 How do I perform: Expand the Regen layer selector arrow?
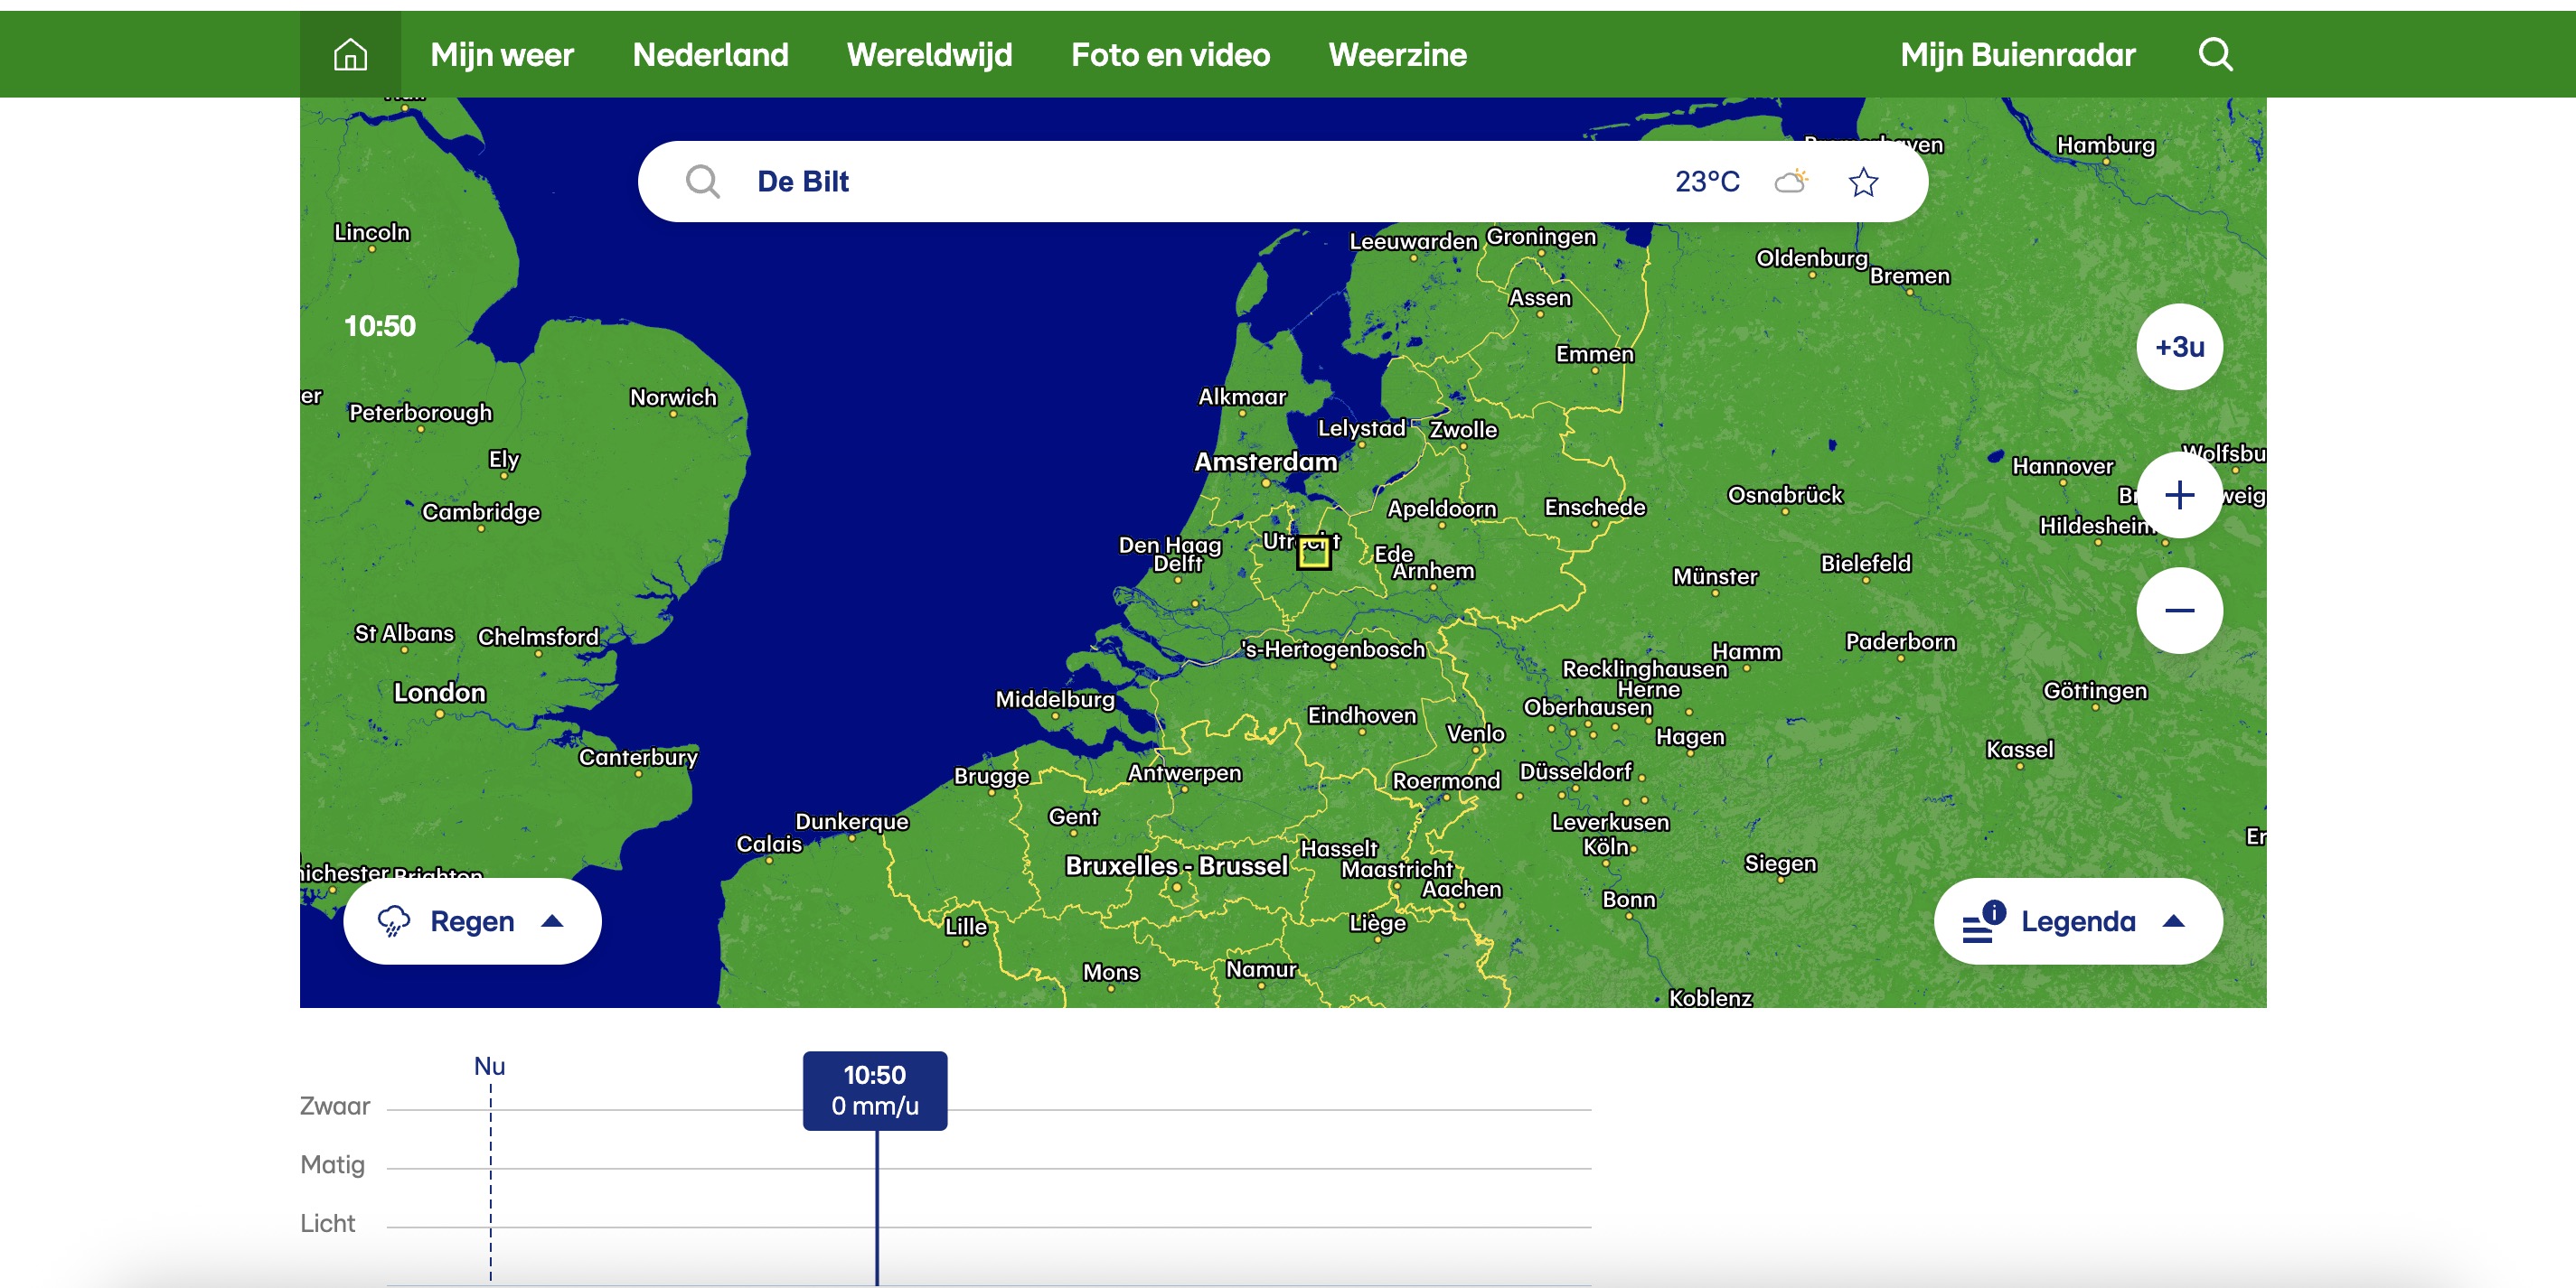[x=552, y=921]
